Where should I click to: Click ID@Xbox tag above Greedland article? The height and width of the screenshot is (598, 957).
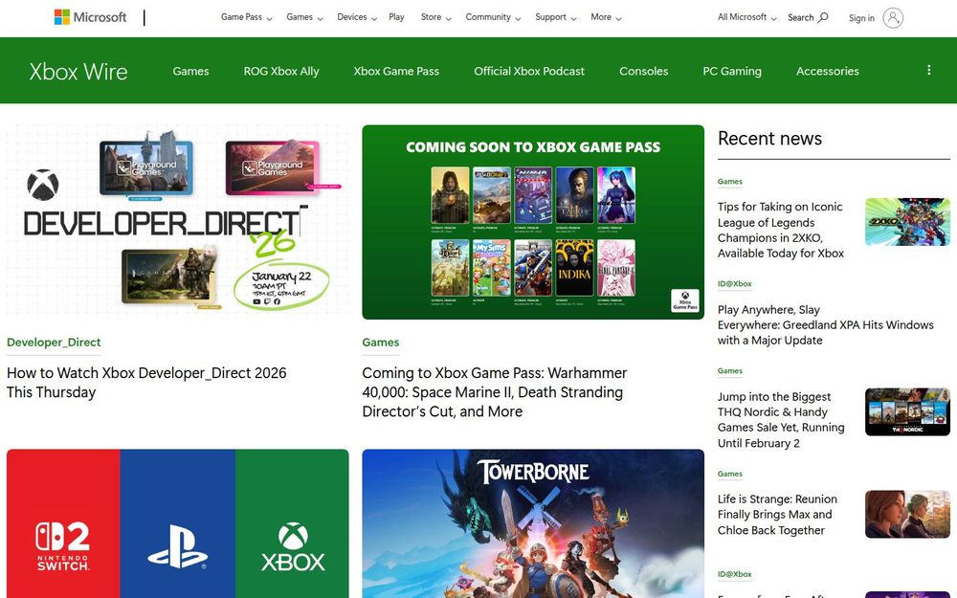click(x=734, y=284)
